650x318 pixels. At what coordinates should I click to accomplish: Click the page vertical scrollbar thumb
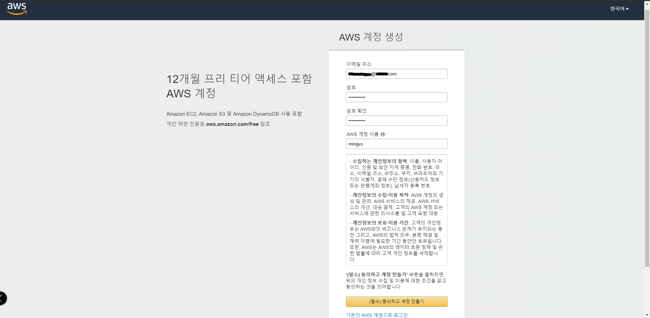click(x=647, y=139)
